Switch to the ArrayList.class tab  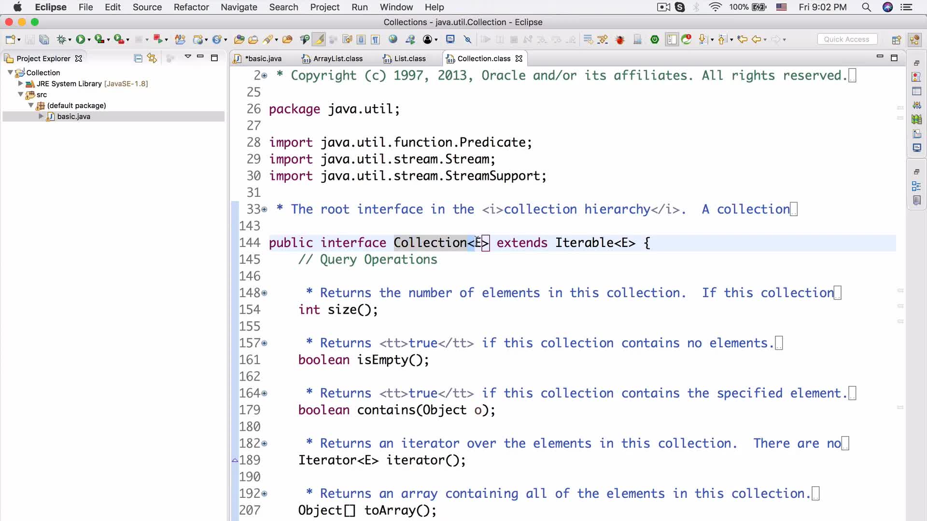click(332, 58)
